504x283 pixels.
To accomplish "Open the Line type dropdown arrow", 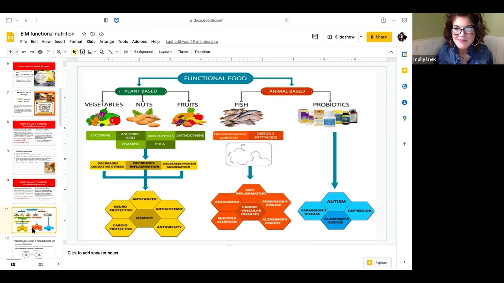I will 117,52.
